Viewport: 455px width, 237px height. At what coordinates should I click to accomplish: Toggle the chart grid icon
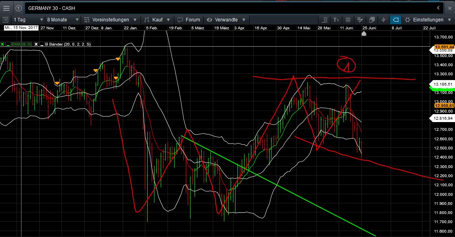coord(348,19)
